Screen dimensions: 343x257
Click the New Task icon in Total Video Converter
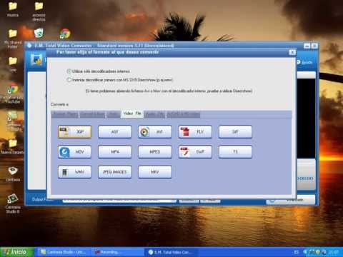click(x=36, y=59)
